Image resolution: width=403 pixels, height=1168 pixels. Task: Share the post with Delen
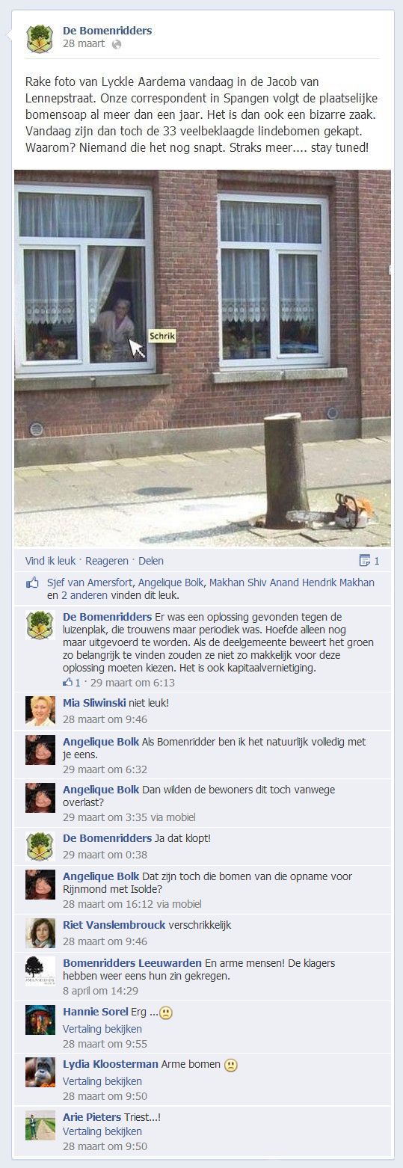pos(150,561)
